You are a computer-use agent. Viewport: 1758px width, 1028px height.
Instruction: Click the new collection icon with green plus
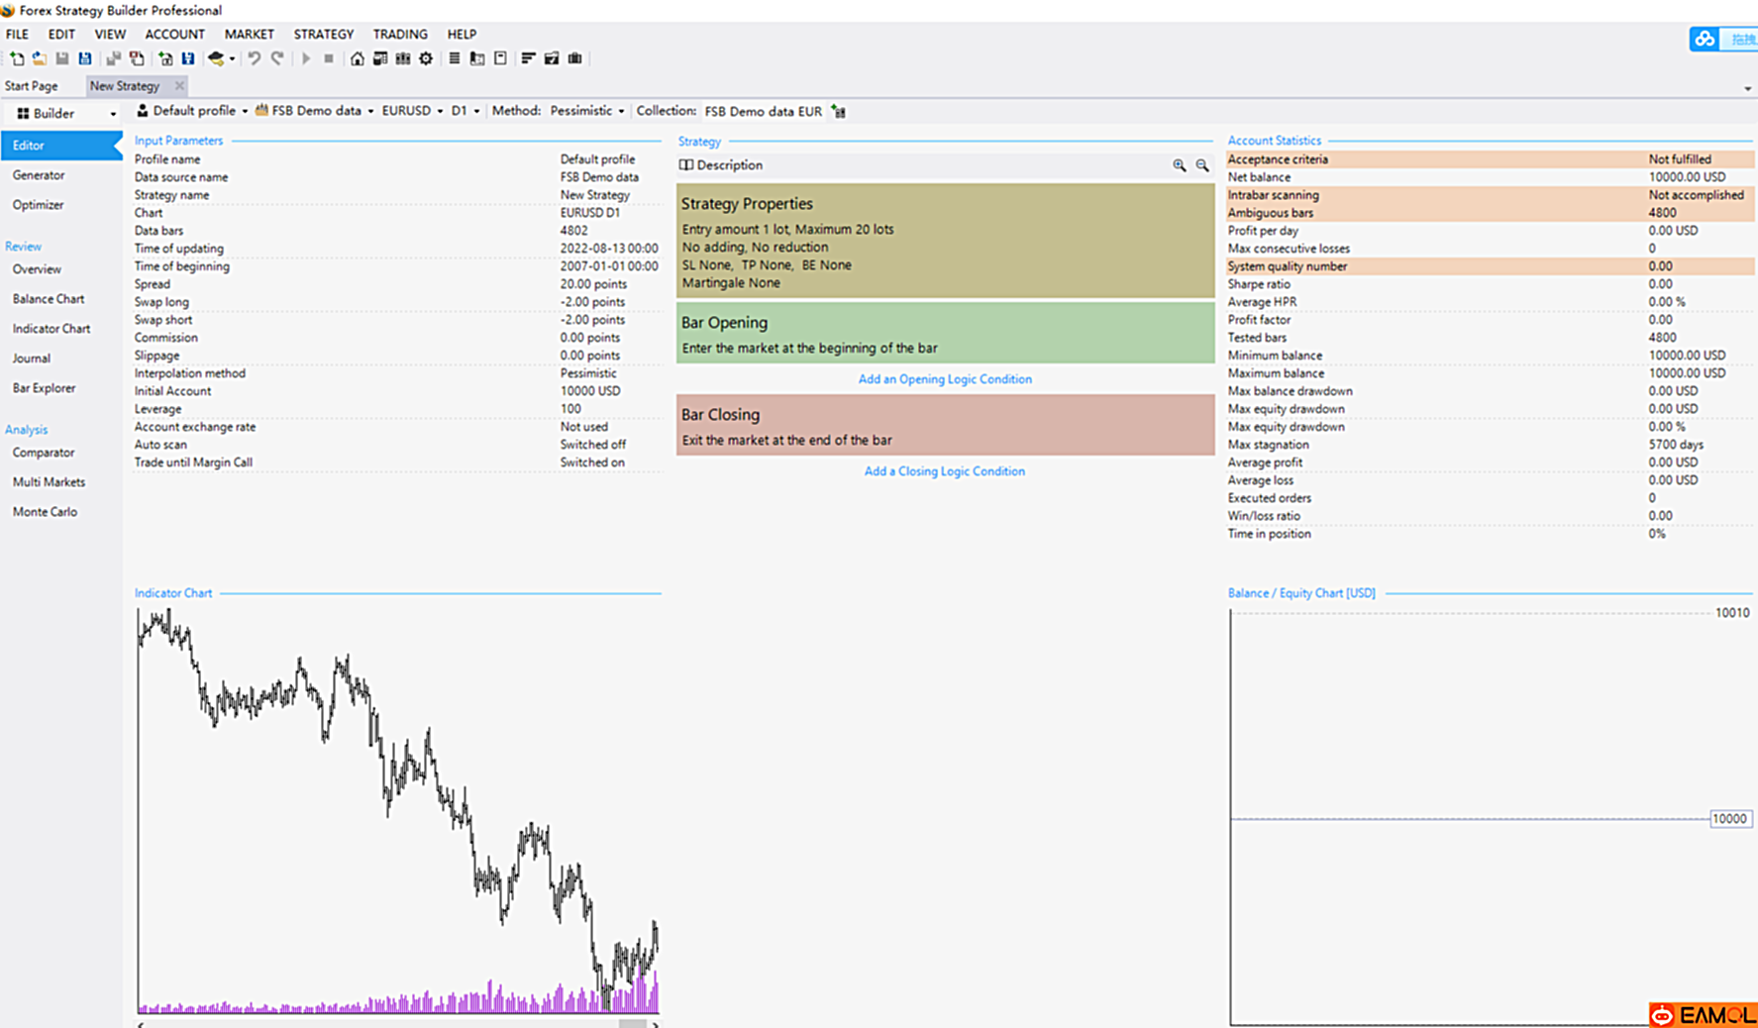point(165,58)
